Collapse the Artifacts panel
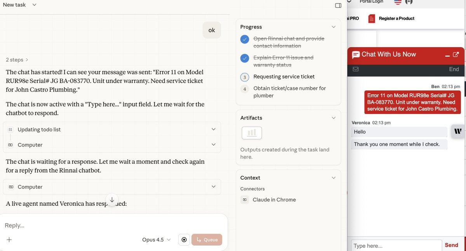 (334, 118)
